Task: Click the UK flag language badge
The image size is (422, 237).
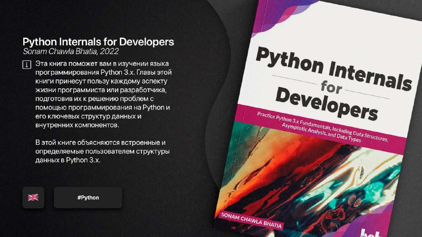Action: 33,197
